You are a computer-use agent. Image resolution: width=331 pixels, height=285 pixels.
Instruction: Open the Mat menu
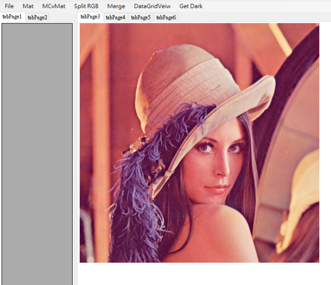(28, 6)
